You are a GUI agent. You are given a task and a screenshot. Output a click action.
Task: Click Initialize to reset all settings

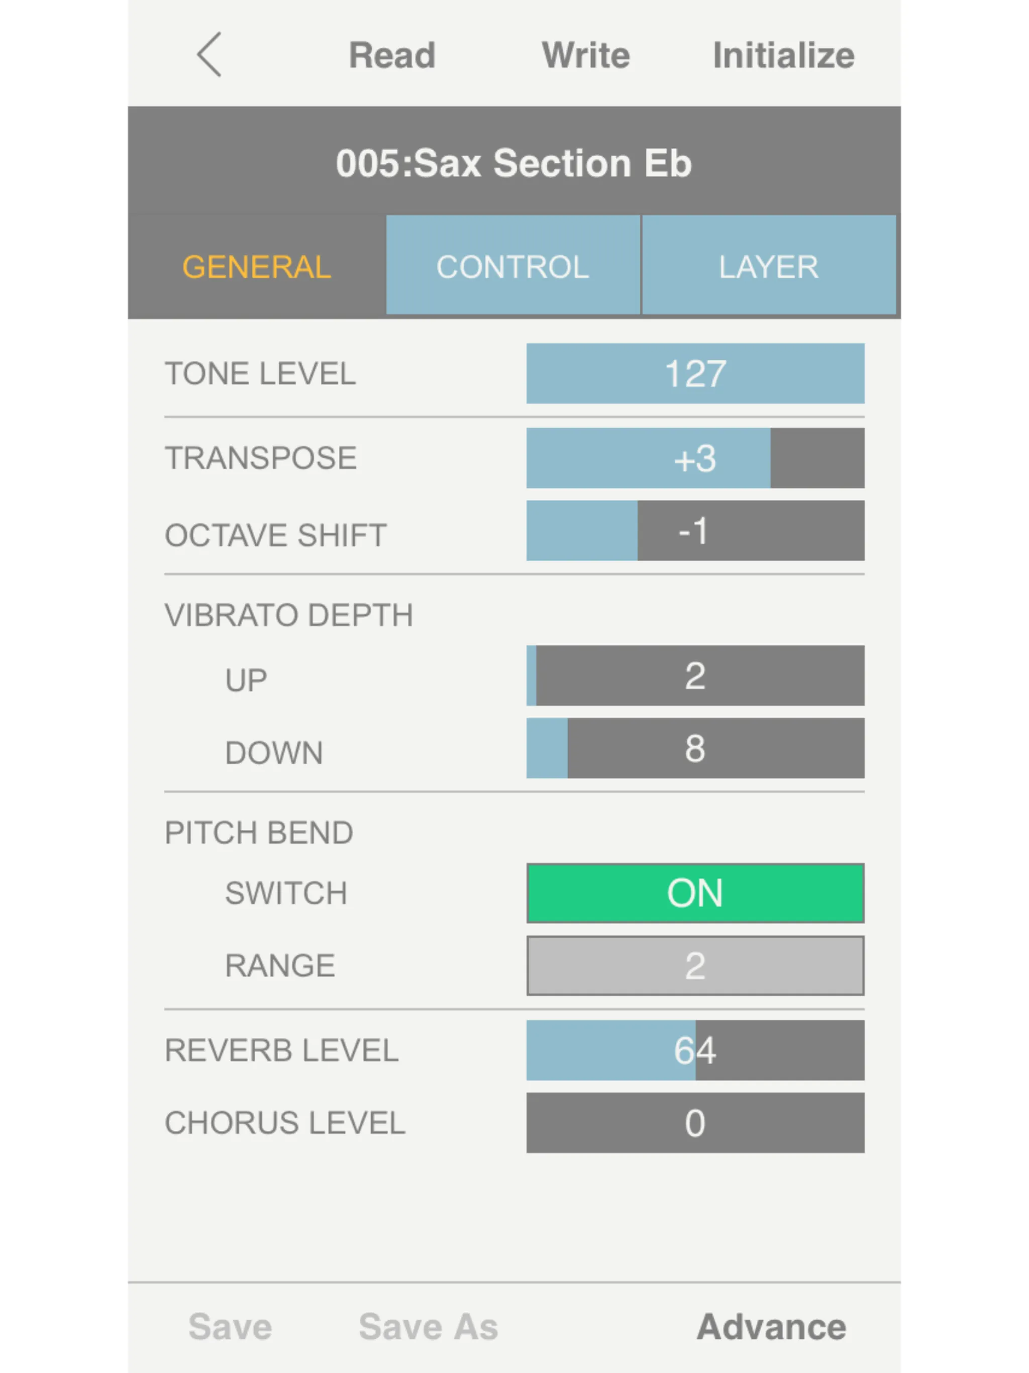783,54
